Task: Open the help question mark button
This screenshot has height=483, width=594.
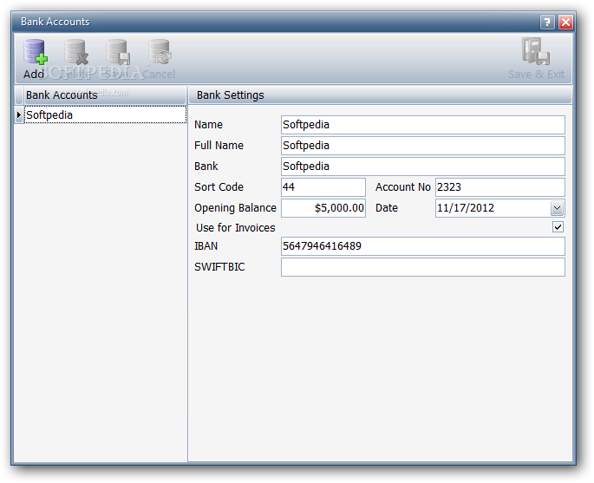Action: [547, 22]
